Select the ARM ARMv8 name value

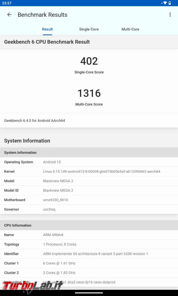53,235
